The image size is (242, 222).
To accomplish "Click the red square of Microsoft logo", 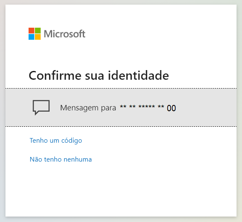I will point(32,31).
